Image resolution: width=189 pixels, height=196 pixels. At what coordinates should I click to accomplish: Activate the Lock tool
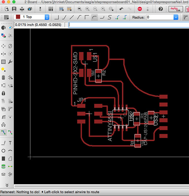coord(3,93)
